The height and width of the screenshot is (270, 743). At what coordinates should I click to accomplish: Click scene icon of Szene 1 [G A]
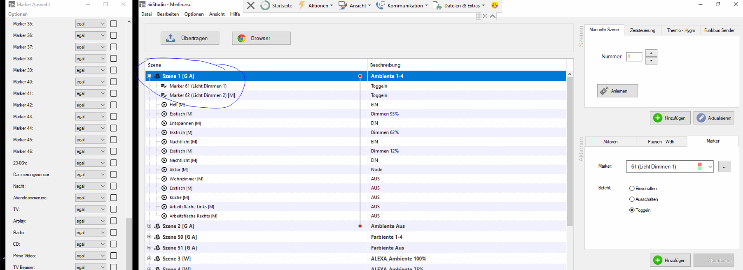click(157, 76)
